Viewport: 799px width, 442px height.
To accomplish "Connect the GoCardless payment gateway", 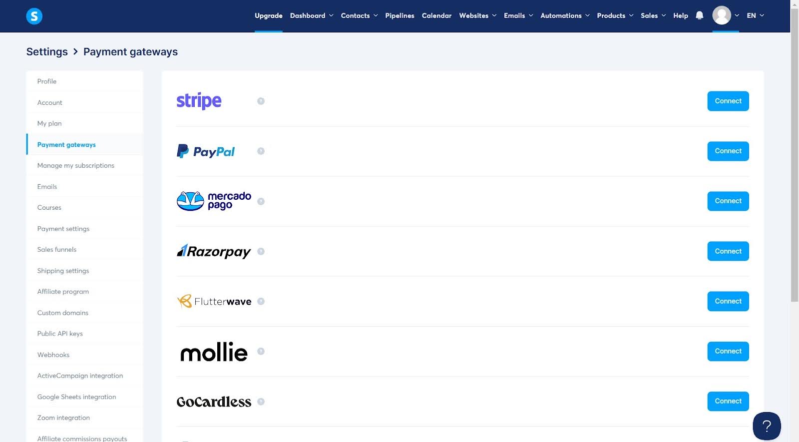I will click(728, 401).
